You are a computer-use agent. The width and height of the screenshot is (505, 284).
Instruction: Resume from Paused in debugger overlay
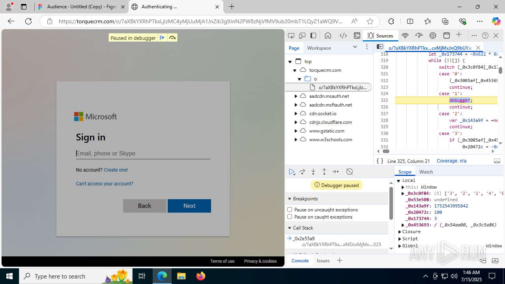[x=162, y=38]
